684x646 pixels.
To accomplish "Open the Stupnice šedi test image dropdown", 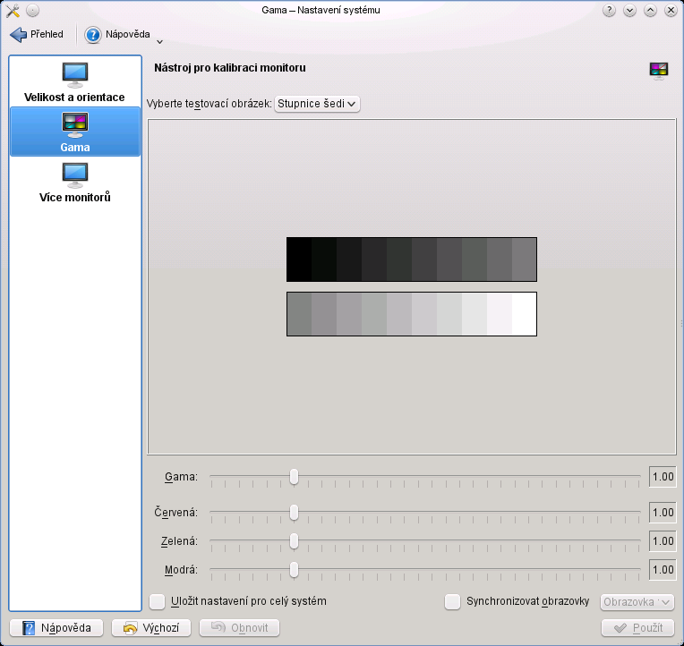I will [317, 104].
